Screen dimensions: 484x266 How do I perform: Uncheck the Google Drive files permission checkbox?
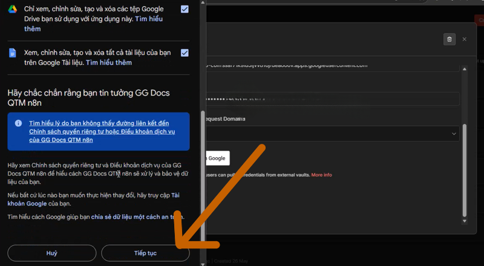click(x=185, y=9)
